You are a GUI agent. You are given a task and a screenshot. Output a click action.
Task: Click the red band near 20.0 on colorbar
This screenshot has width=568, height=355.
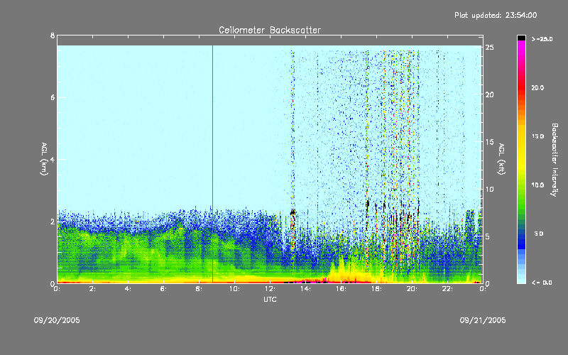tap(521, 88)
